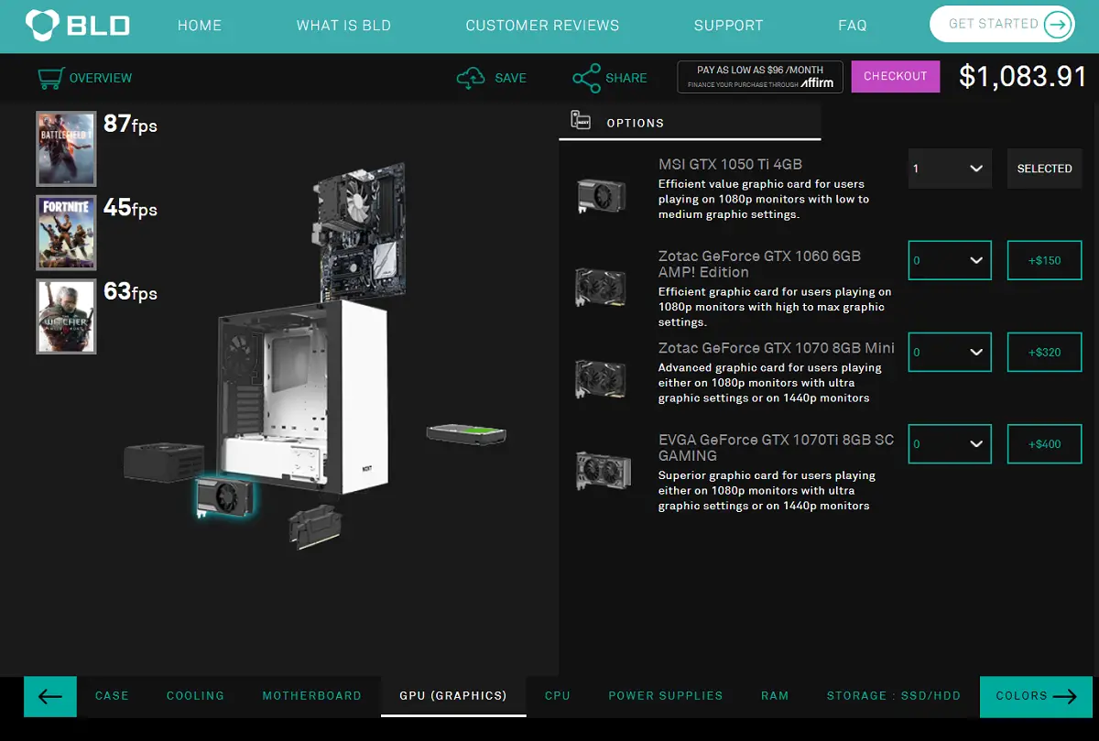Screen dimensions: 1099x741
Task: Switch to the Motherboard tab
Action: (311, 696)
